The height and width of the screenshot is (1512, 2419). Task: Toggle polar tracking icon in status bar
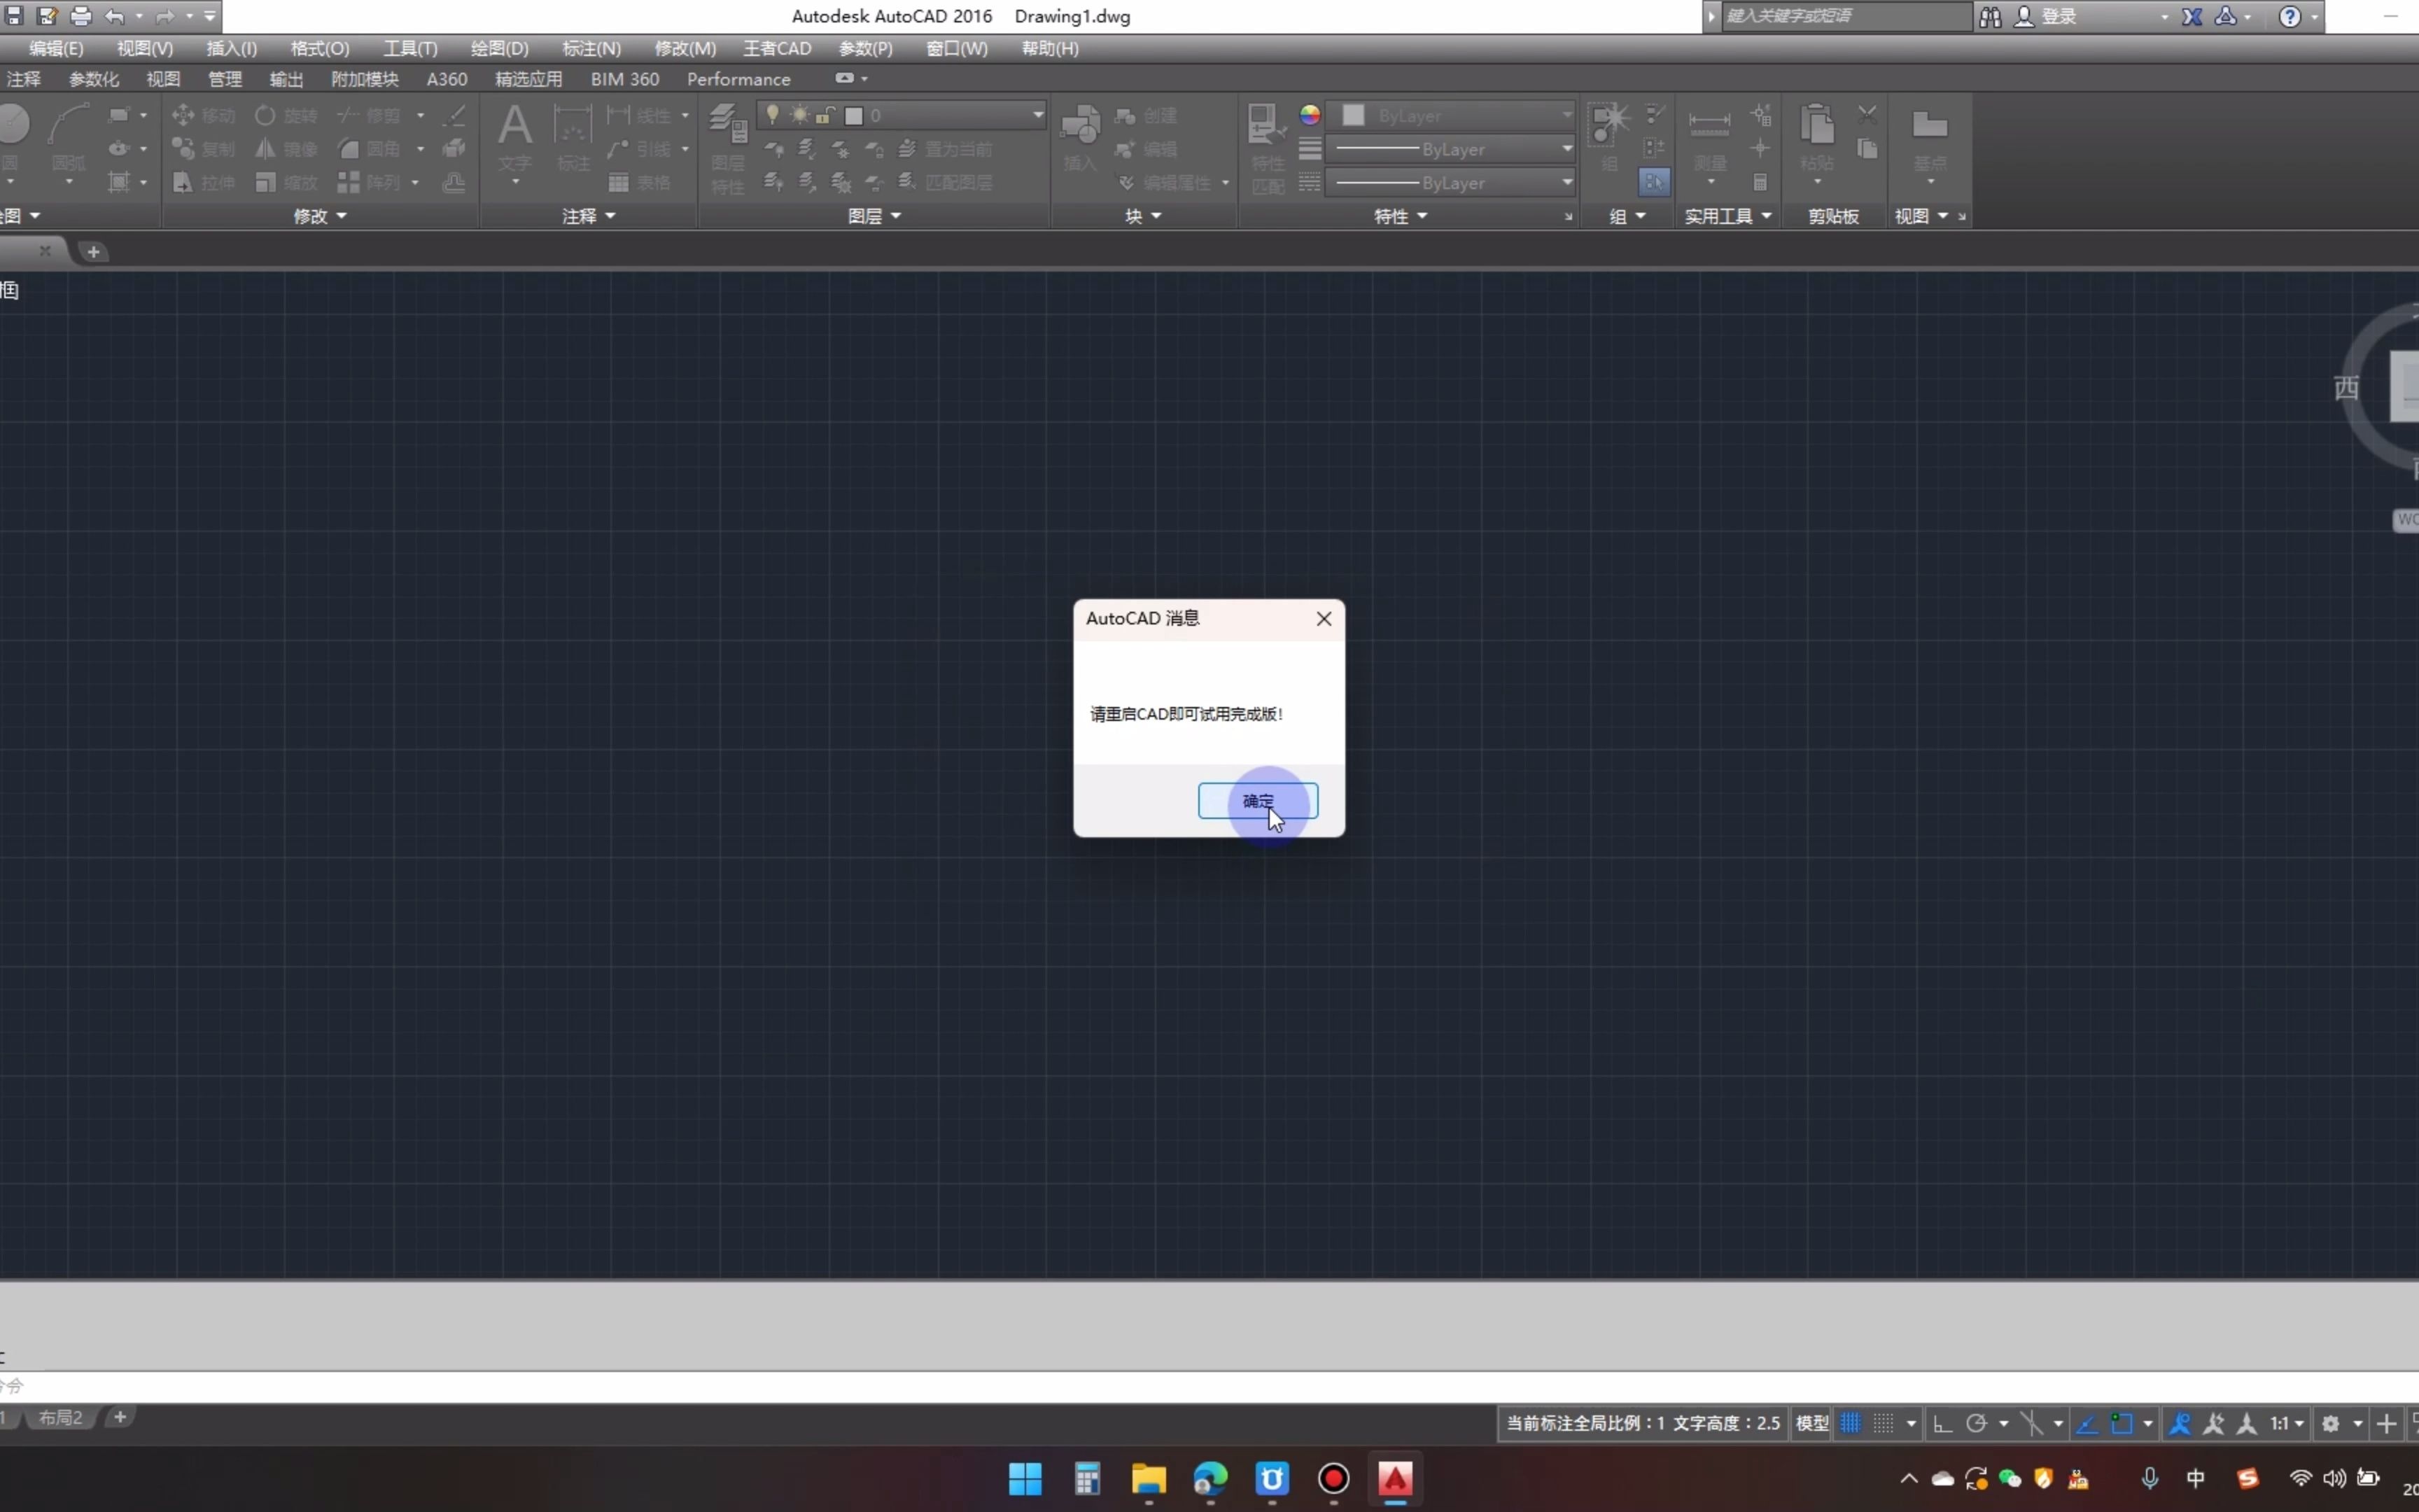[x=1976, y=1423]
